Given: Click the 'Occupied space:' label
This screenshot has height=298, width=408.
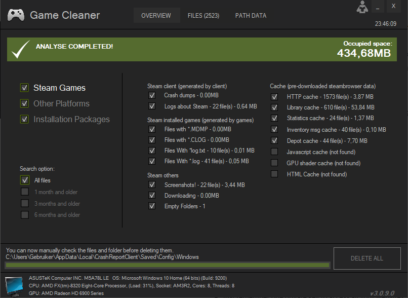Looking at the screenshot, I should 368,44.
